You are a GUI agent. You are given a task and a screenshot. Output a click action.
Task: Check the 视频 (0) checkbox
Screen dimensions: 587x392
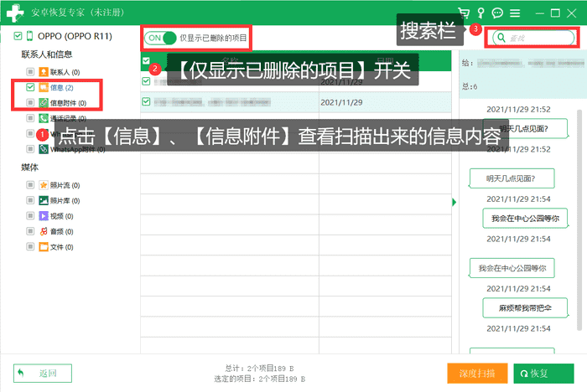pos(30,216)
